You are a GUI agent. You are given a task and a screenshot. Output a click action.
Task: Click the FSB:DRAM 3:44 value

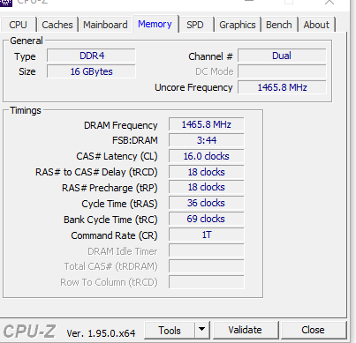[207, 140]
